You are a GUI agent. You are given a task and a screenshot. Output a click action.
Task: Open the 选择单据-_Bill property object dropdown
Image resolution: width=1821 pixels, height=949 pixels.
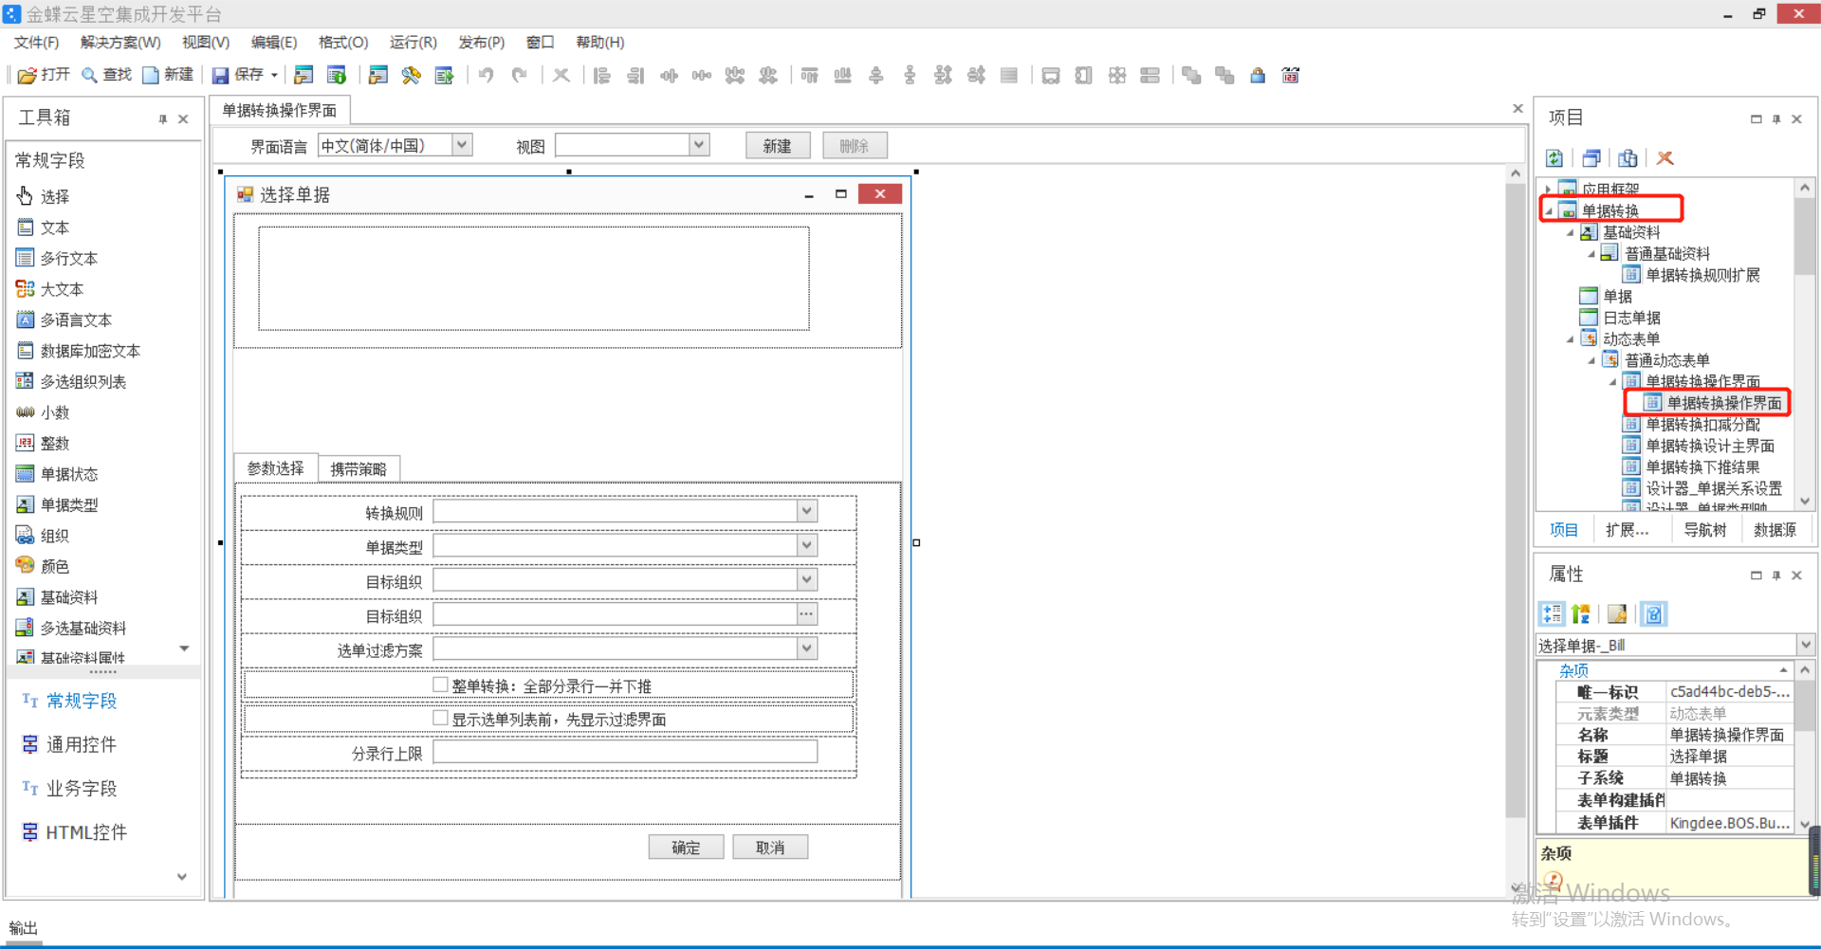(x=1805, y=645)
